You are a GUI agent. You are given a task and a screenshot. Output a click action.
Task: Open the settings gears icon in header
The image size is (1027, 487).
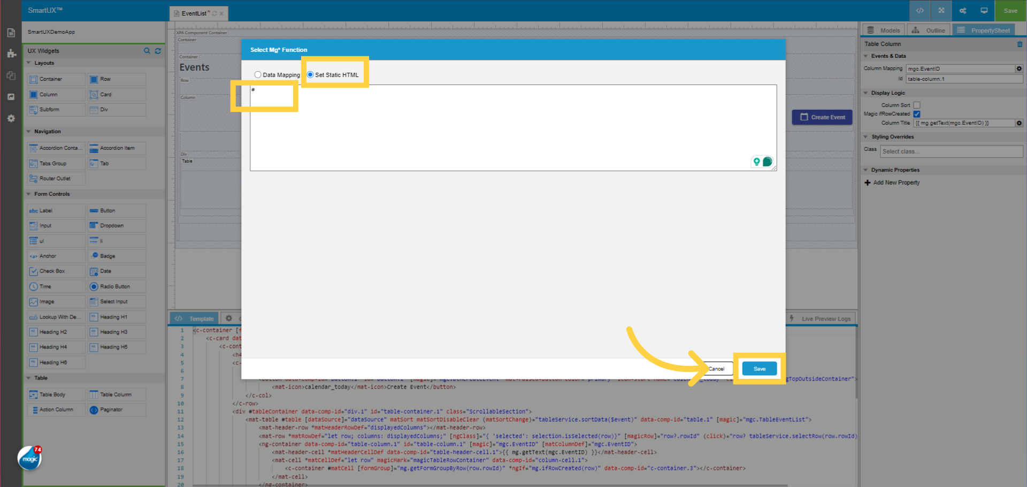[x=962, y=10]
